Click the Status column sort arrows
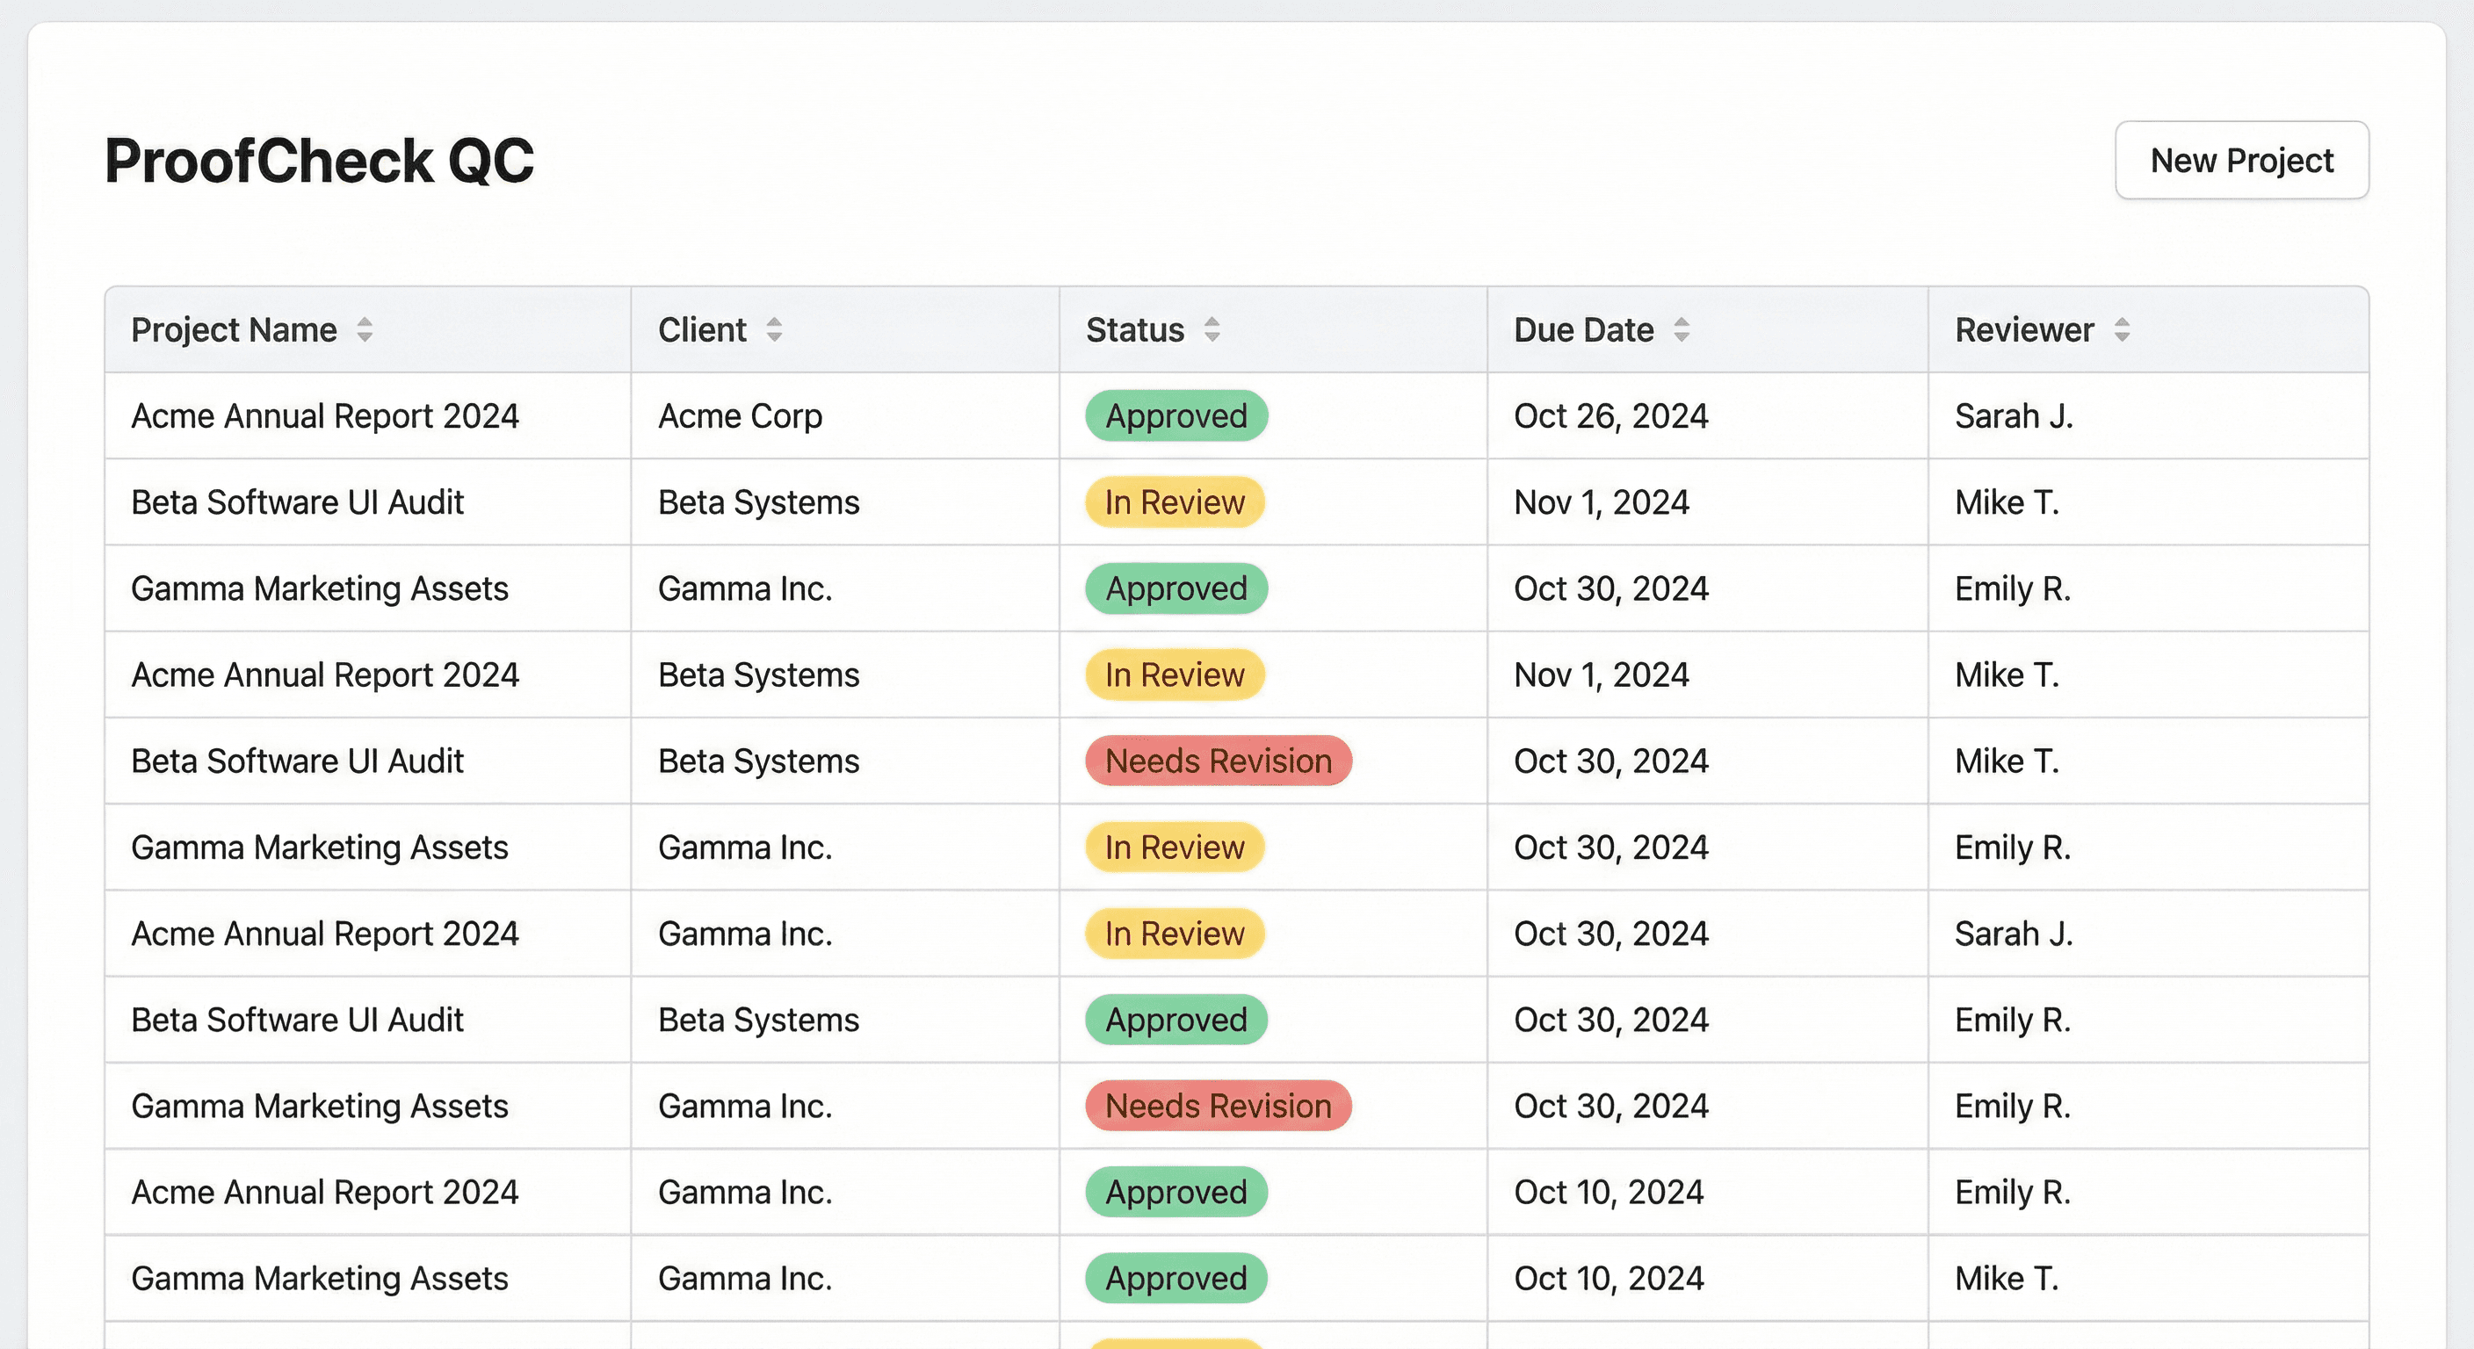The height and width of the screenshot is (1349, 2474). coord(1212,329)
